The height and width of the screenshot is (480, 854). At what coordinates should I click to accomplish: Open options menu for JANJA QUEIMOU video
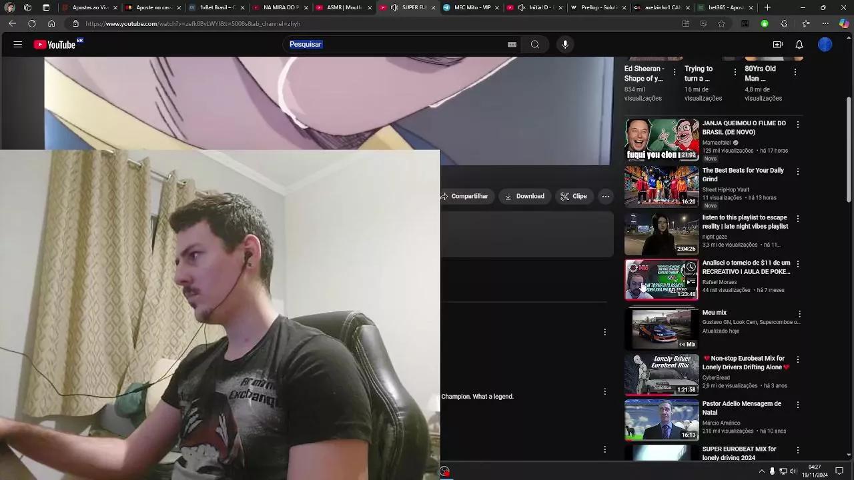[798, 125]
